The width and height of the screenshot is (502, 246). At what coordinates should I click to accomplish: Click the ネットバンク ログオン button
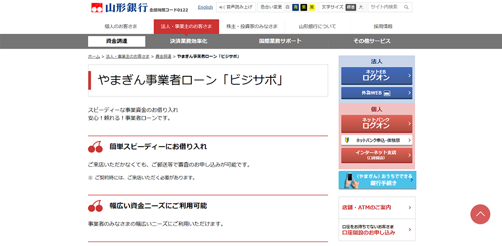pyautogui.click(x=376, y=124)
